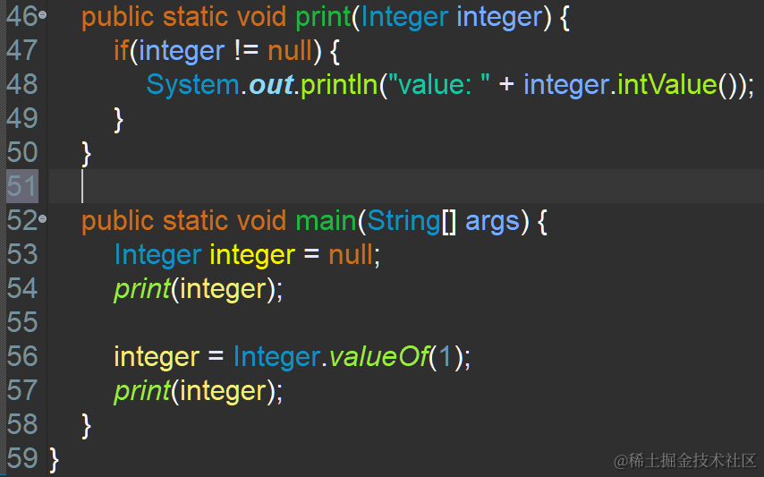Click the italic out field
Image resolution: width=764 pixels, height=477 pixels.
click(271, 85)
